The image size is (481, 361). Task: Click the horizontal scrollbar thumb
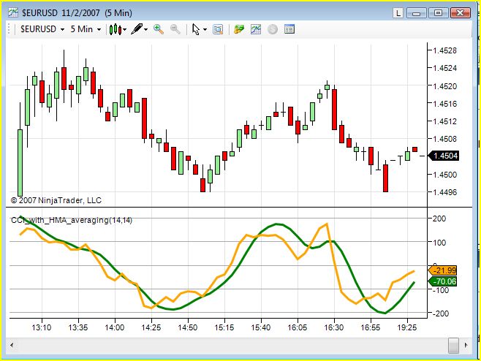(453, 346)
